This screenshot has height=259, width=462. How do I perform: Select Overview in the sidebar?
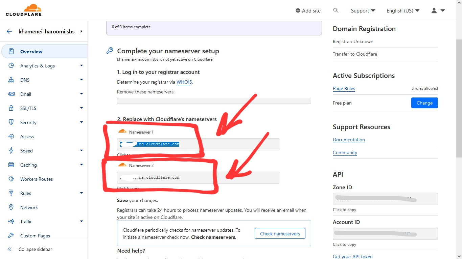coord(31,52)
